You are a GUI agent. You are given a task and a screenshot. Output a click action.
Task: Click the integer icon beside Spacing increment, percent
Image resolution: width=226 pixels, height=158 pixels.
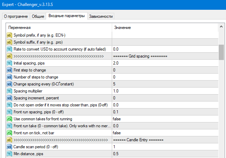(x=9, y=98)
